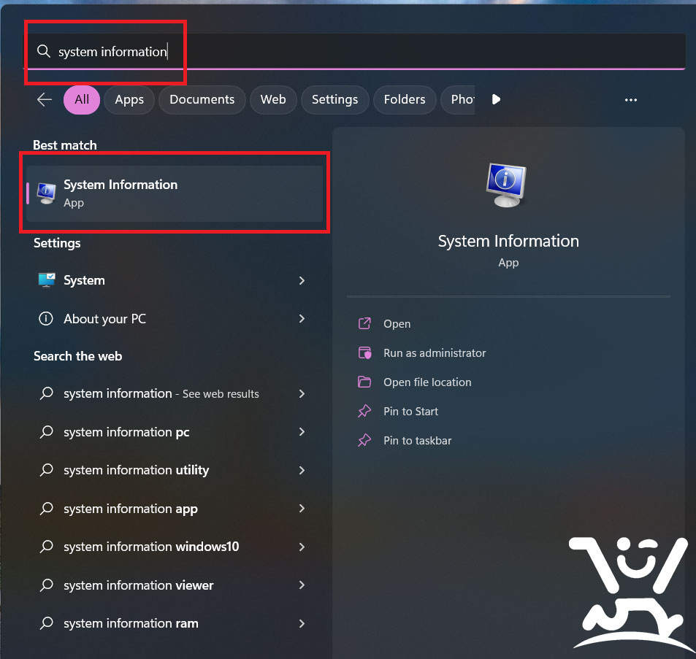Click search icon beside 'system information viewer'
This screenshot has height=659, width=696.
coord(46,585)
